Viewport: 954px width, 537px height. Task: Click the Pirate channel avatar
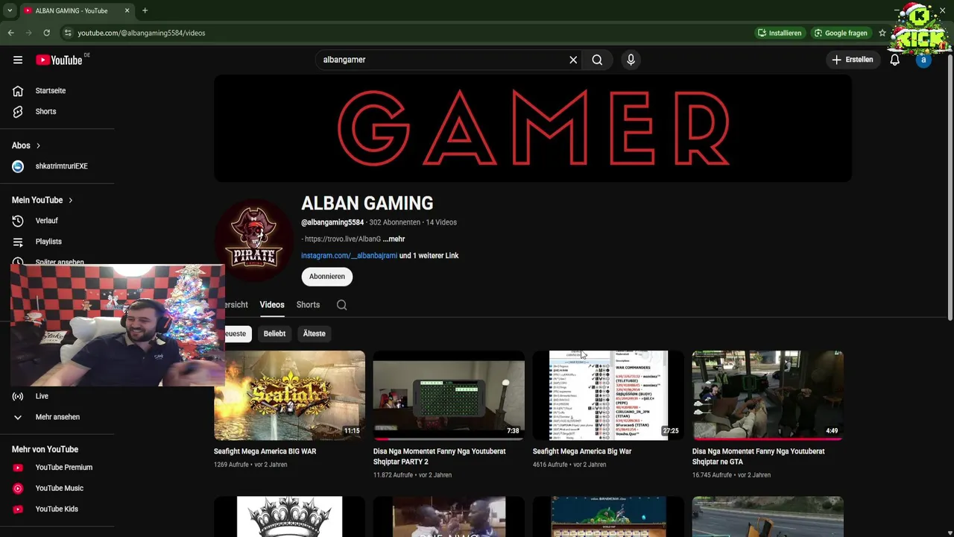[254, 239]
